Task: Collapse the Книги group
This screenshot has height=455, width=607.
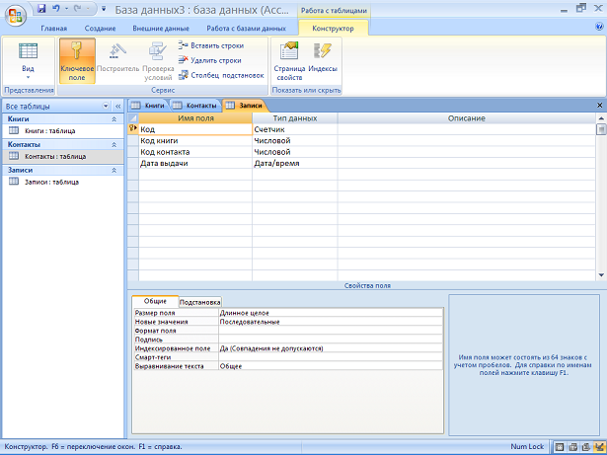Action: pyautogui.click(x=114, y=119)
